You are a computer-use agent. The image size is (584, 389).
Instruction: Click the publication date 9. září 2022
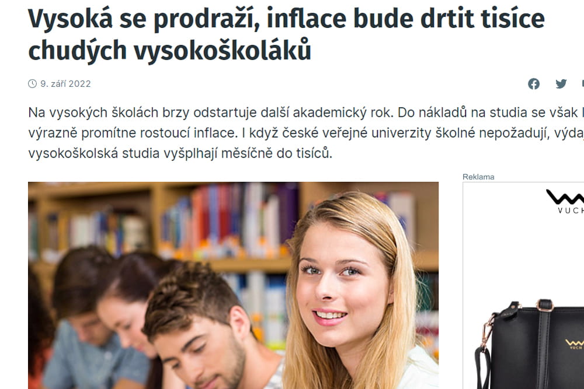click(x=65, y=83)
